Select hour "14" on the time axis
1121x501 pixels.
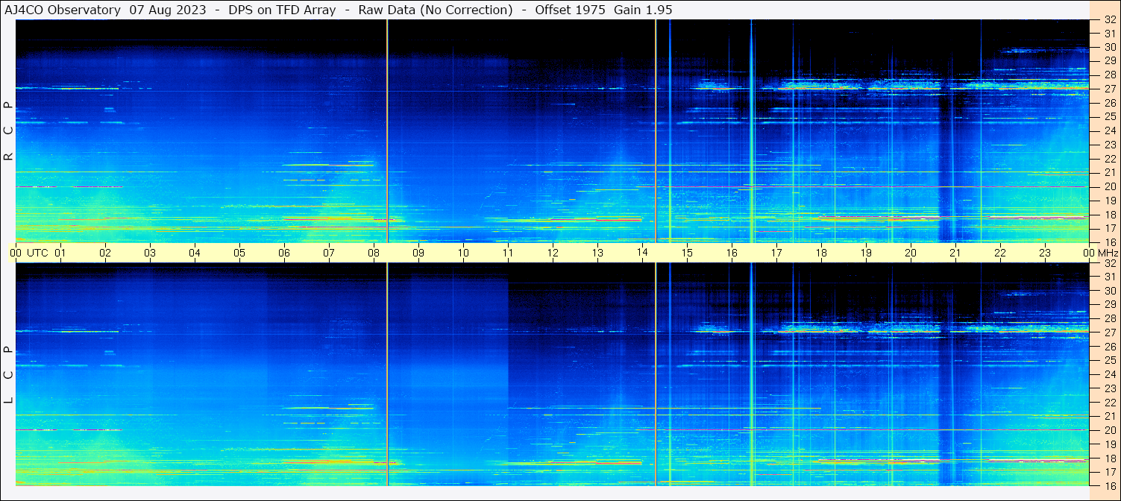pyautogui.click(x=642, y=253)
